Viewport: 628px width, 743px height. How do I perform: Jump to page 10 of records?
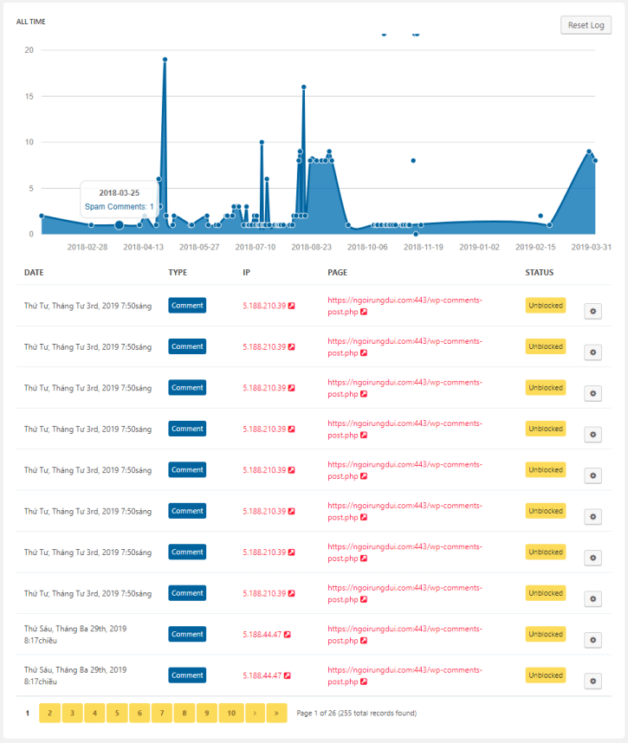coord(230,713)
